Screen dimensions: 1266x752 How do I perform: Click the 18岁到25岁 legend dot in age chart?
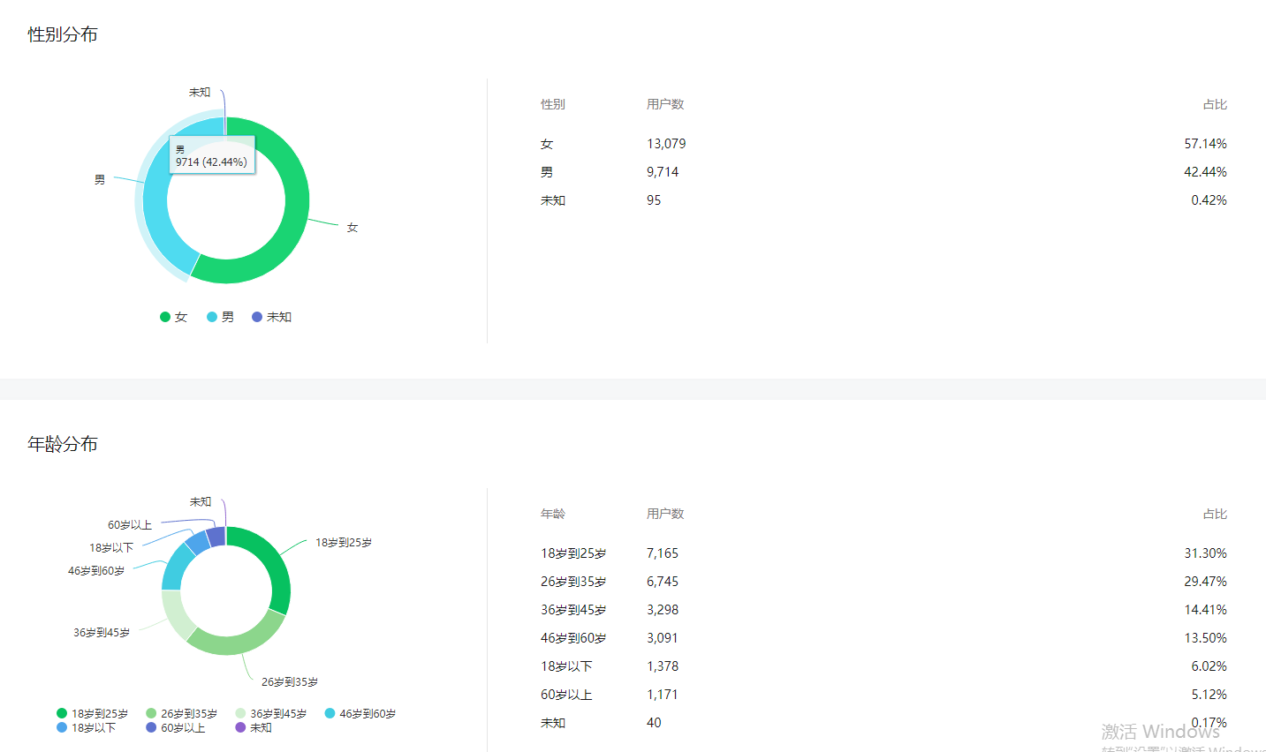tap(62, 713)
